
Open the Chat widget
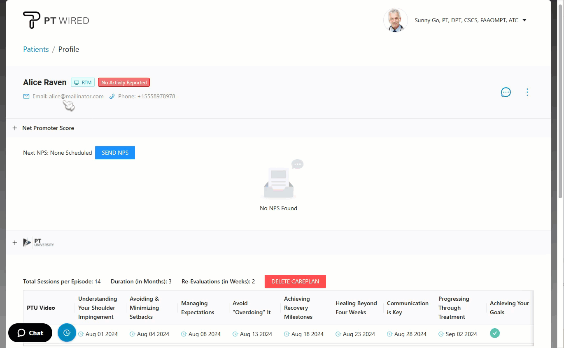point(30,333)
